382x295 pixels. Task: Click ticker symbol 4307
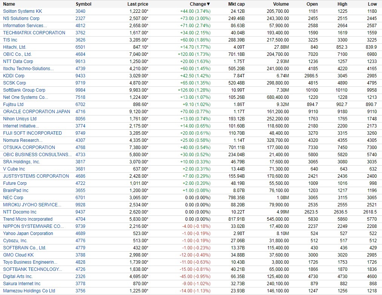[x=80, y=140]
